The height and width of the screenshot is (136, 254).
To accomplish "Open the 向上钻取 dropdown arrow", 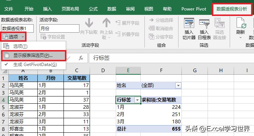I will click(x=109, y=38).
